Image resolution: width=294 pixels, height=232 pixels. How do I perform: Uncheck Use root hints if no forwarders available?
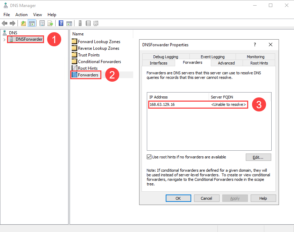point(149,157)
